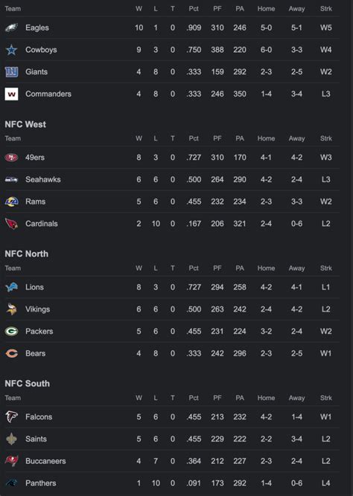The width and height of the screenshot is (353, 496).
Task: Select the Giants NY logo
Action: click(11, 72)
